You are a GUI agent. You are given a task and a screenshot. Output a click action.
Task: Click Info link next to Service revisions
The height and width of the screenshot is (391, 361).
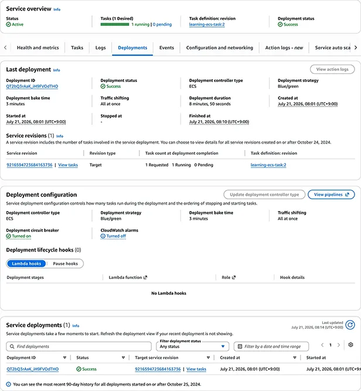(x=60, y=136)
